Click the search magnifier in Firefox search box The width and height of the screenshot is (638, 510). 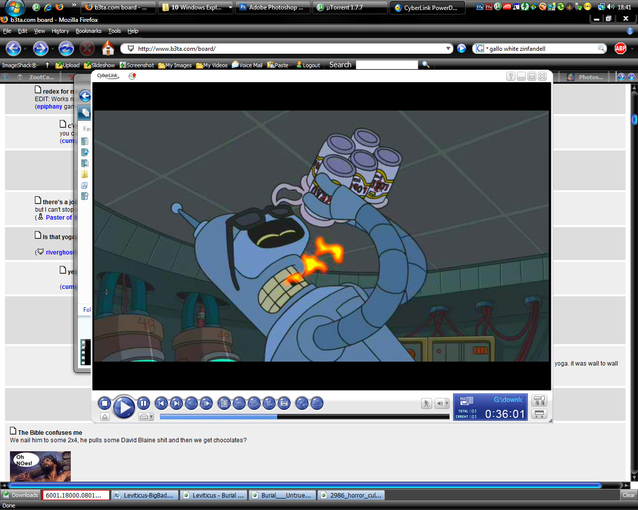tap(602, 48)
